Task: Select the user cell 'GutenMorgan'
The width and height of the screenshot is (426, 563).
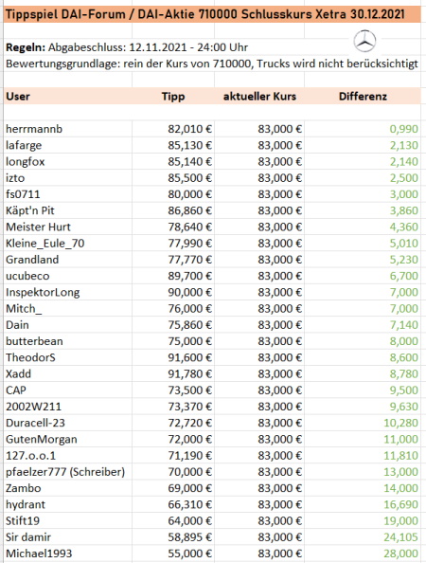Action: [x=42, y=440]
